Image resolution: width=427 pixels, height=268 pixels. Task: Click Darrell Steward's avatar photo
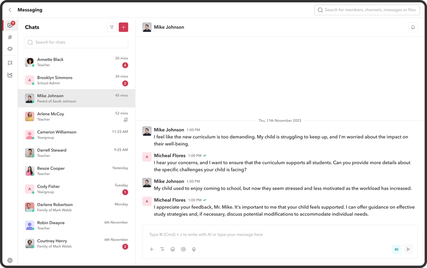pyautogui.click(x=30, y=153)
